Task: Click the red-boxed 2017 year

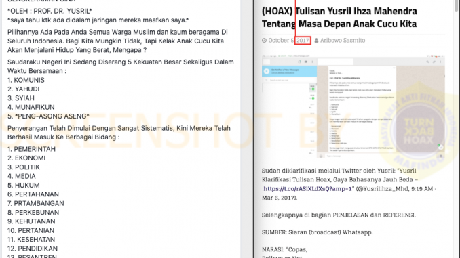Action: point(303,41)
